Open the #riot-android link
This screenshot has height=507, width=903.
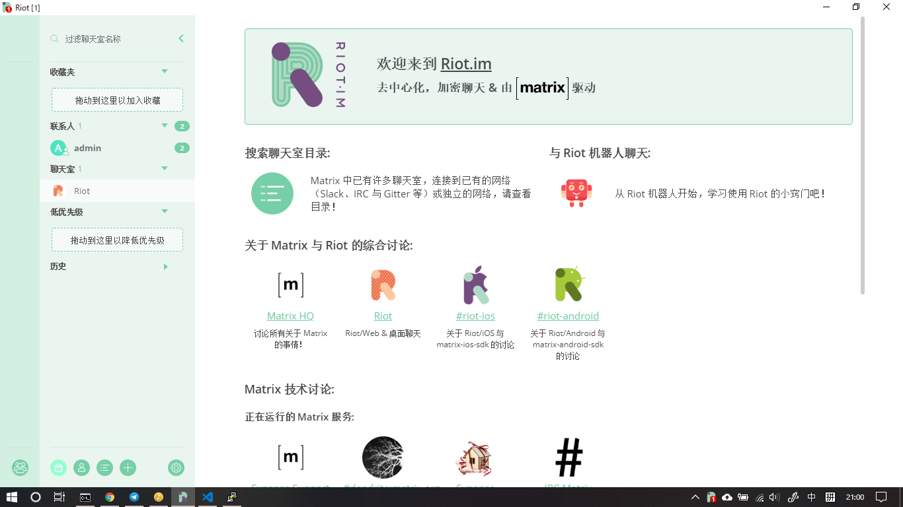coord(568,316)
